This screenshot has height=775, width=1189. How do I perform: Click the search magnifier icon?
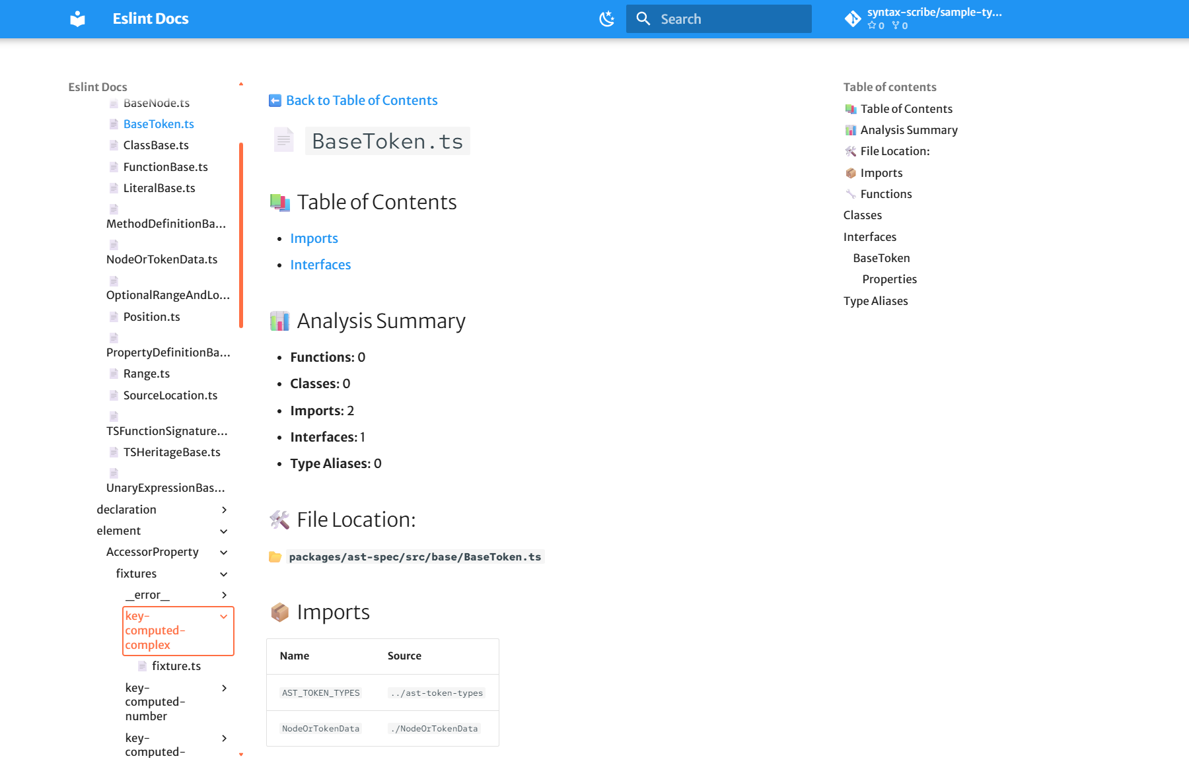pyautogui.click(x=643, y=18)
